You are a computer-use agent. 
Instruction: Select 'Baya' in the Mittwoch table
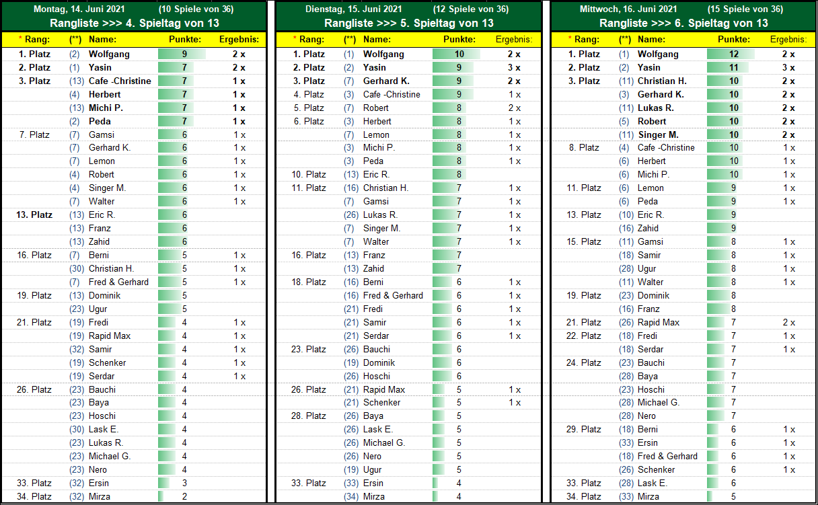[647, 376]
